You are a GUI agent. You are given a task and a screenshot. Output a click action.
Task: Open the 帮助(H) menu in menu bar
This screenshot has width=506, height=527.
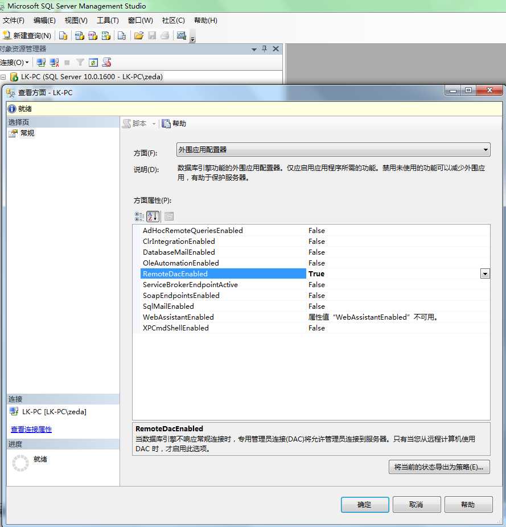(205, 21)
